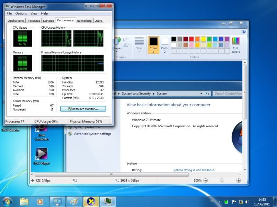277x207 pixels.
Task: Click the Up Time value 0:00:04:41
Action: (x=96, y=94)
